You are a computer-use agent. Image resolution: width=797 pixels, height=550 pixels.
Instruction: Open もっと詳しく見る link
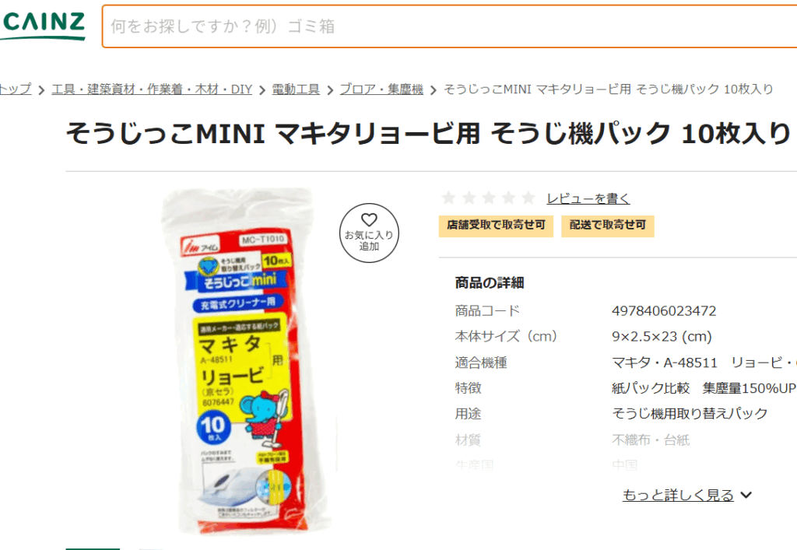pos(678,495)
